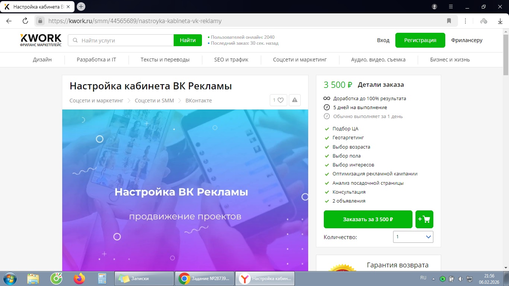The height and width of the screenshot is (286, 509).
Task: Click the RU language indicator
Action: [423, 278]
